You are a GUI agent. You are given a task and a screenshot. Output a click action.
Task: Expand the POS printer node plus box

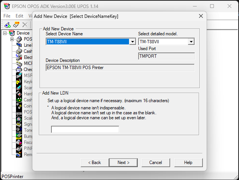[x=12, y=39]
